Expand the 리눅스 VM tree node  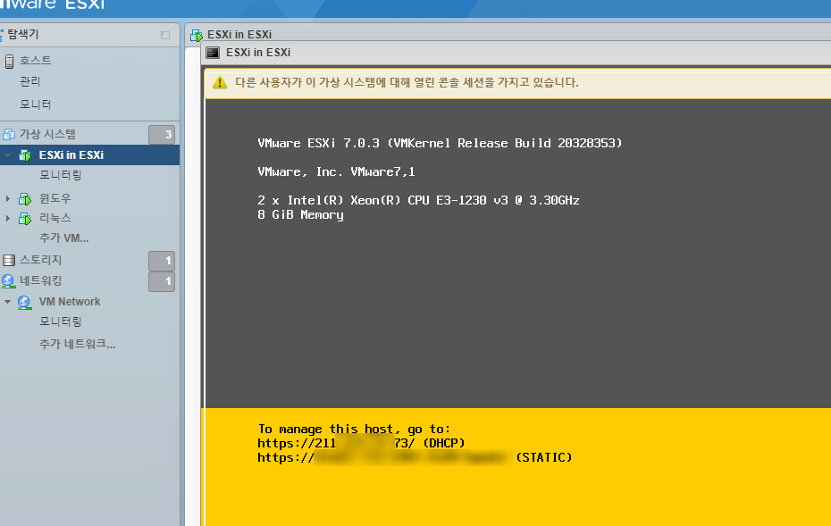[x=7, y=218]
